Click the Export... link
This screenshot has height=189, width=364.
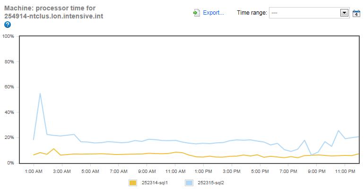point(213,13)
